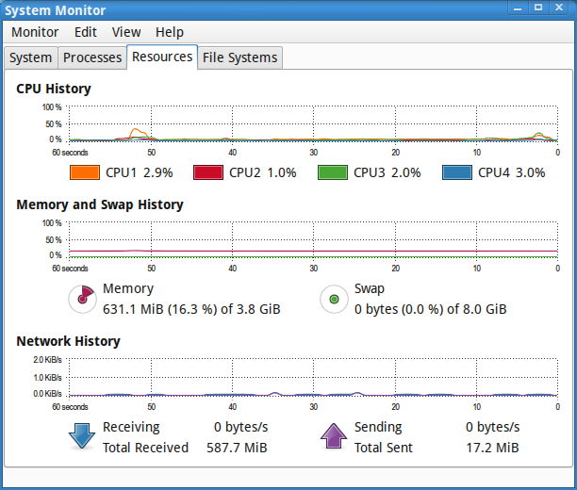
Task: Switch to the Processes tab
Action: point(92,57)
